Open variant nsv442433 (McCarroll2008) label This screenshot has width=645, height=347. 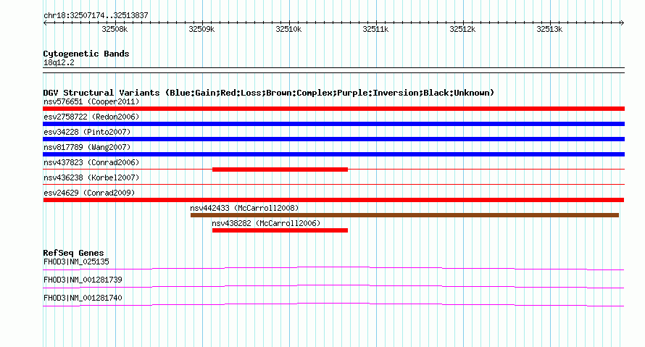point(244,208)
